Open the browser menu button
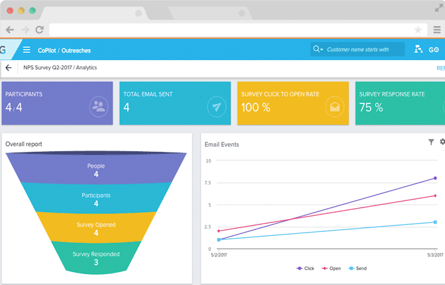Image resolution: width=445 pixels, height=285 pixels. click(x=437, y=30)
